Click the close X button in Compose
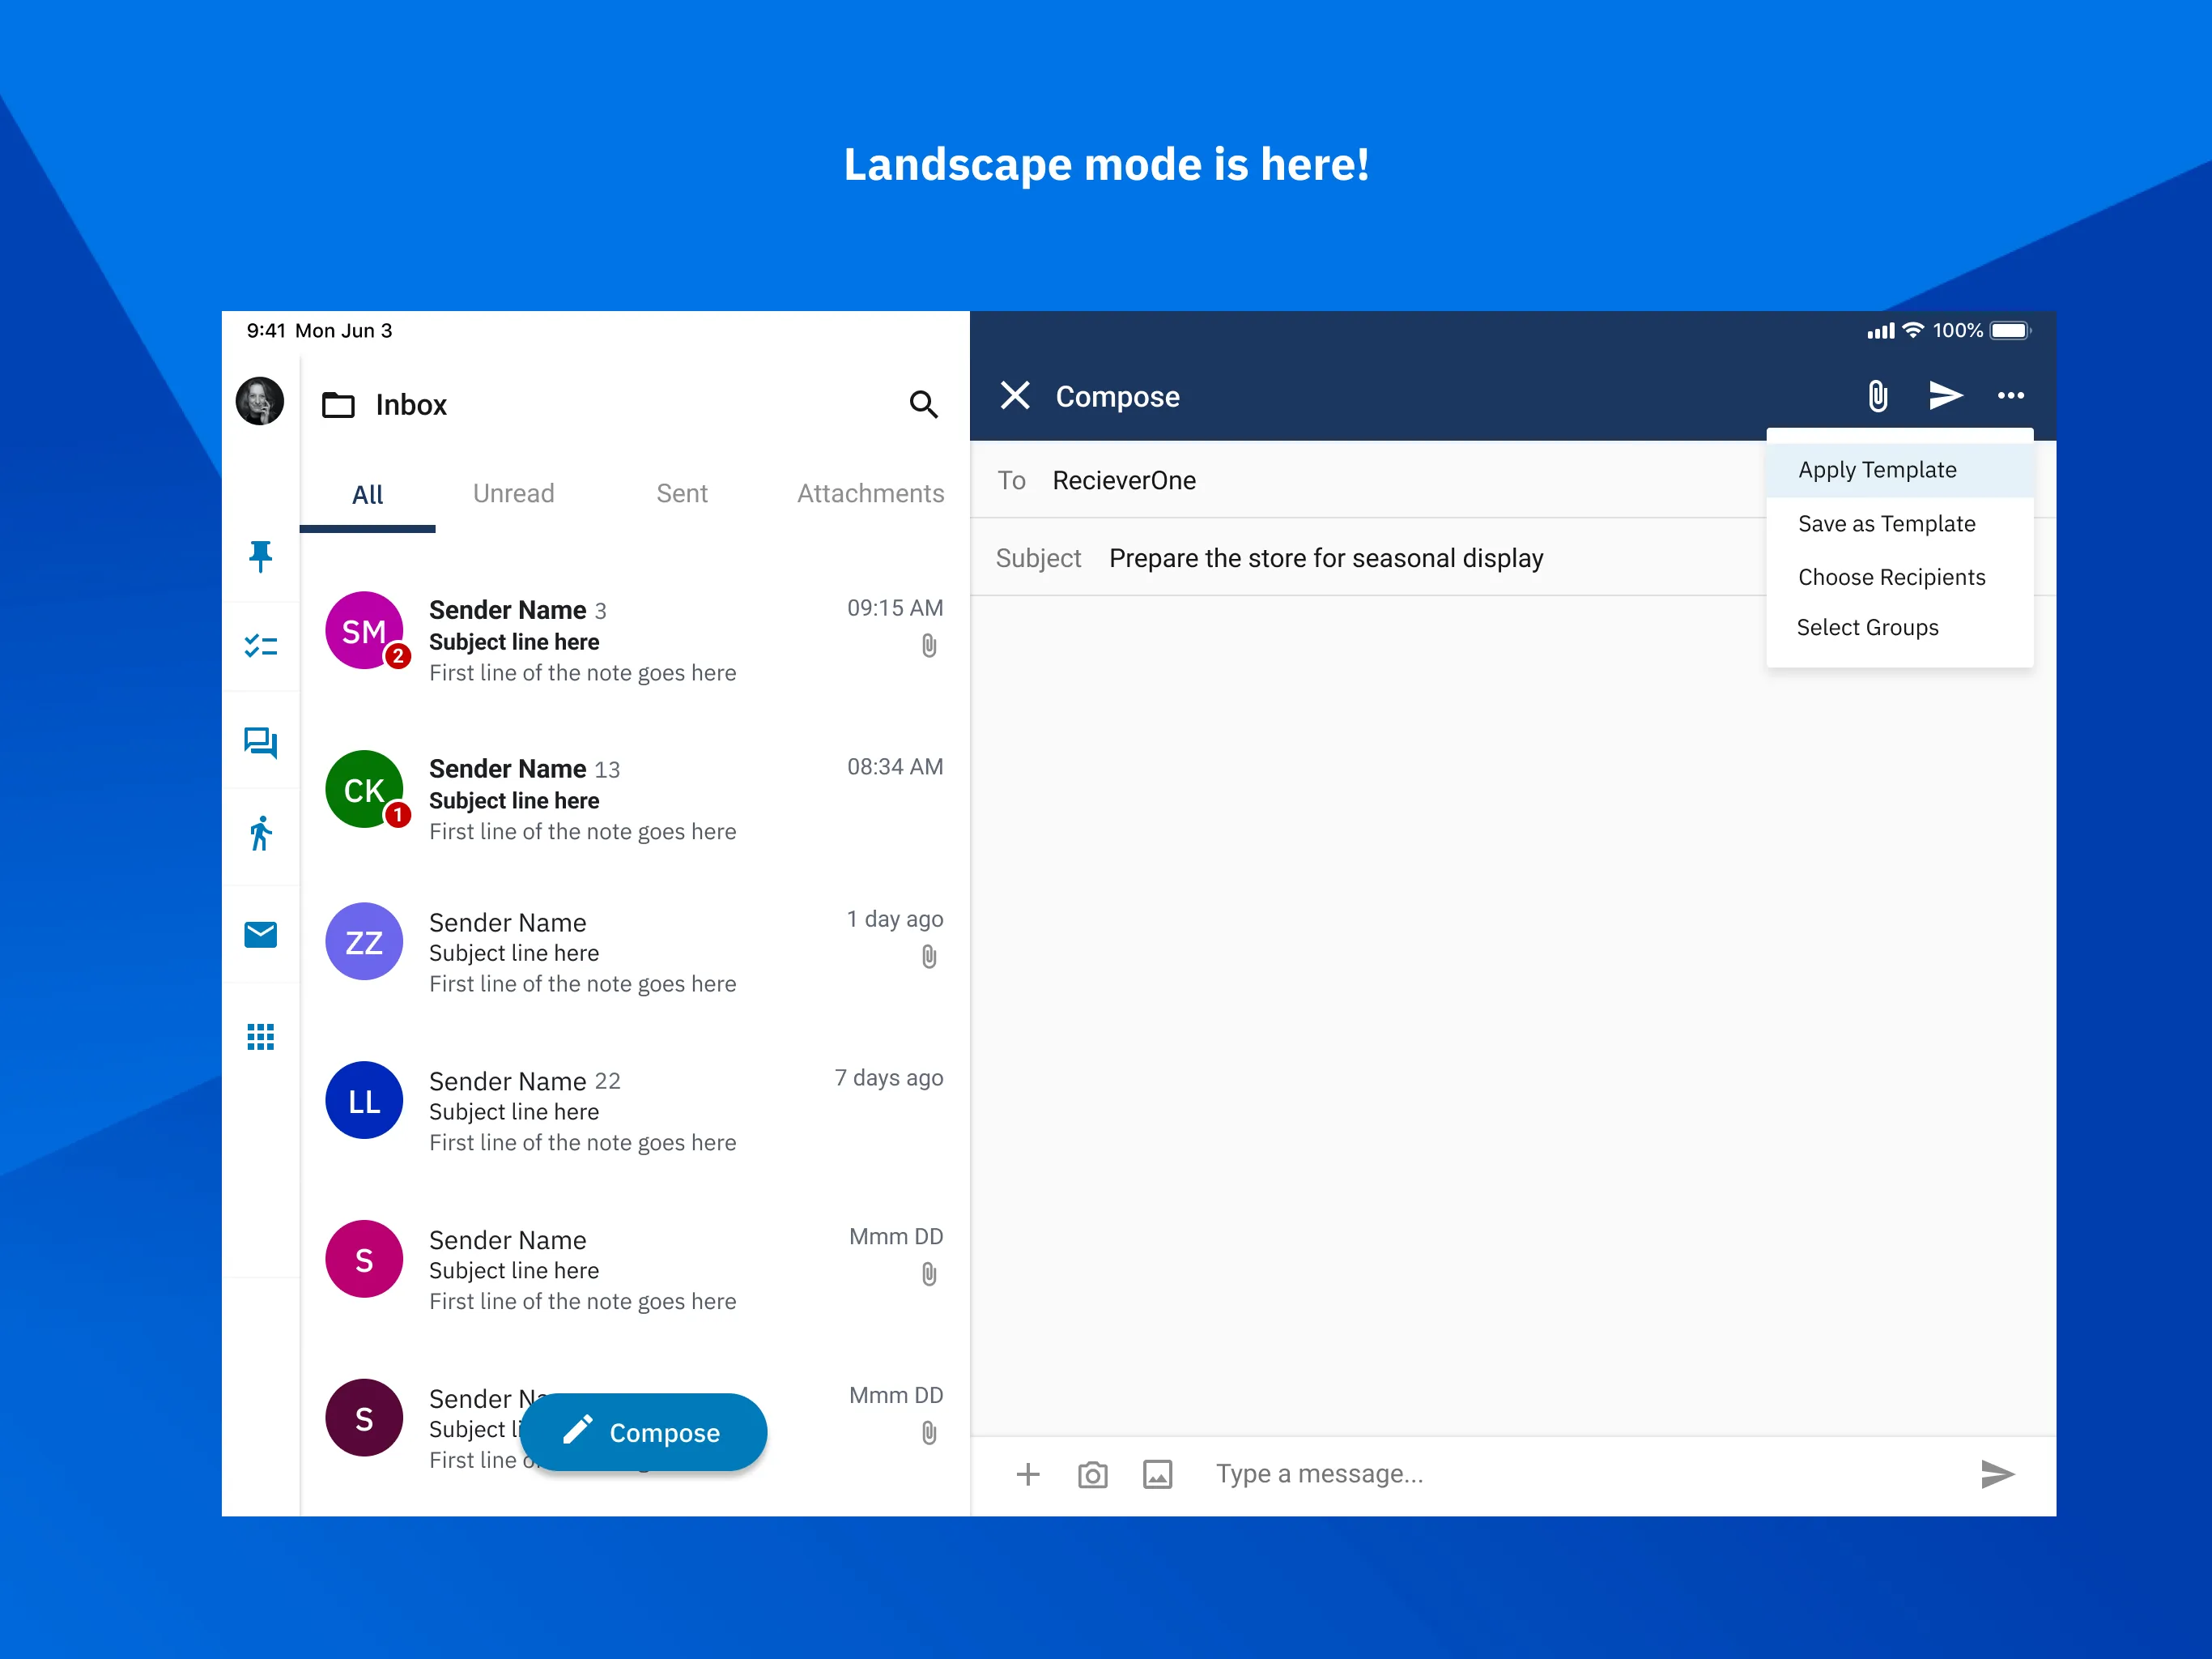The height and width of the screenshot is (1659, 2212). pyautogui.click(x=1014, y=395)
